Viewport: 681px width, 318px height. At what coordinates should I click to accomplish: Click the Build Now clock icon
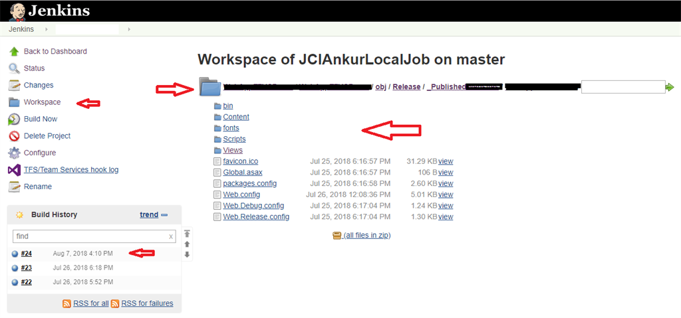click(x=15, y=119)
